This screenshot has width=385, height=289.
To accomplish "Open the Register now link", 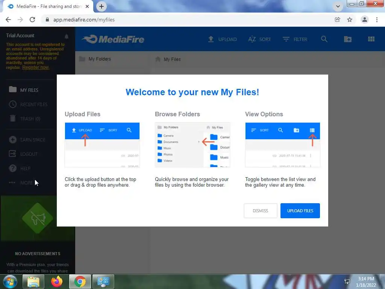I will pyautogui.click(x=36, y=67).
